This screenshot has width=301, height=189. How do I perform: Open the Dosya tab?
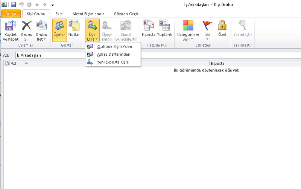pos(11,14)
